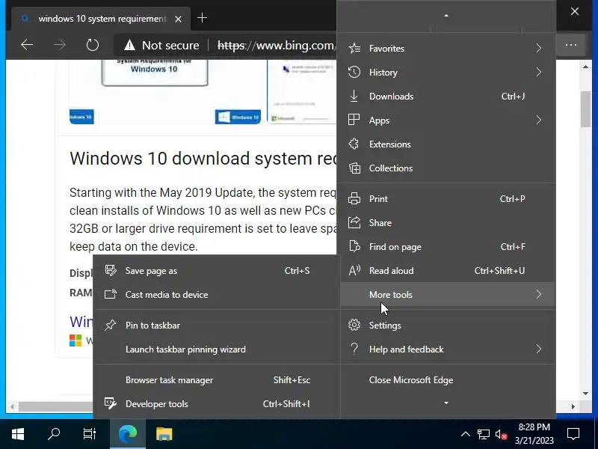
Task: Click the Cast media icon
Action: pyautogui.click(x=111, y=294)
